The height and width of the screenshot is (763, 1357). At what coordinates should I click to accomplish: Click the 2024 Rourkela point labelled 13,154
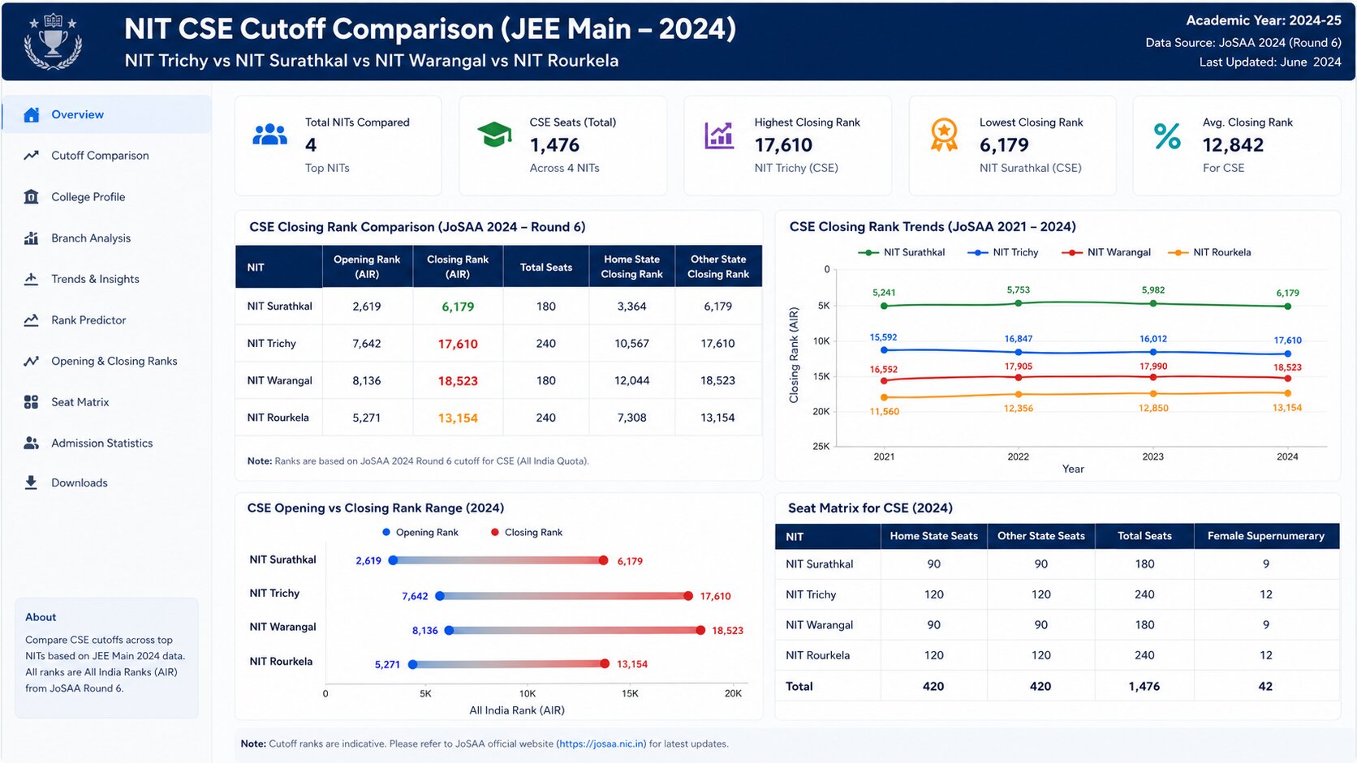pos(1287,393)
